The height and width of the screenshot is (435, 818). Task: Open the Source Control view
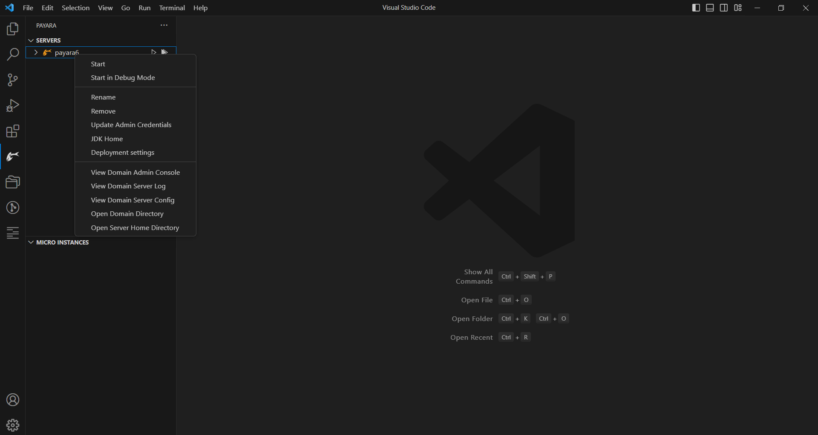click(x=13, y=80)
